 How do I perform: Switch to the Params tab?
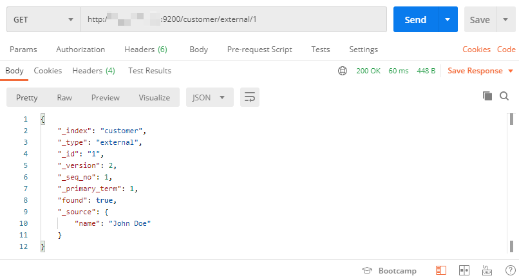23,50
